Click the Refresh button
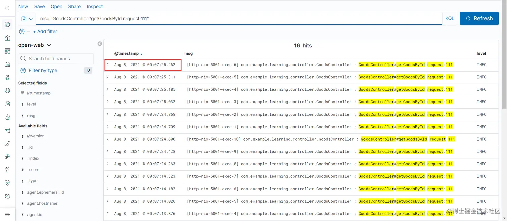This screenshot has height=221, width=507. 479,18
